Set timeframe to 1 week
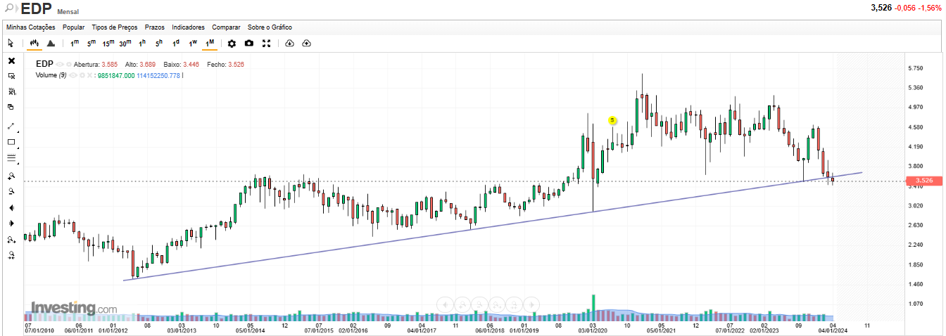 (193, 44)
